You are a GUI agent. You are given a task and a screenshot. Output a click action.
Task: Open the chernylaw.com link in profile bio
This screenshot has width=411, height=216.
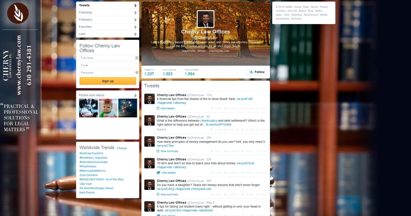[x=219, y=51]
